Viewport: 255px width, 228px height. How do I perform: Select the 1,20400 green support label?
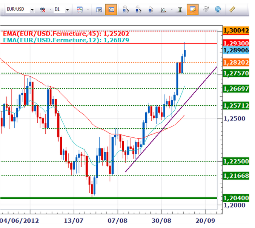click(x=236, y=198)
